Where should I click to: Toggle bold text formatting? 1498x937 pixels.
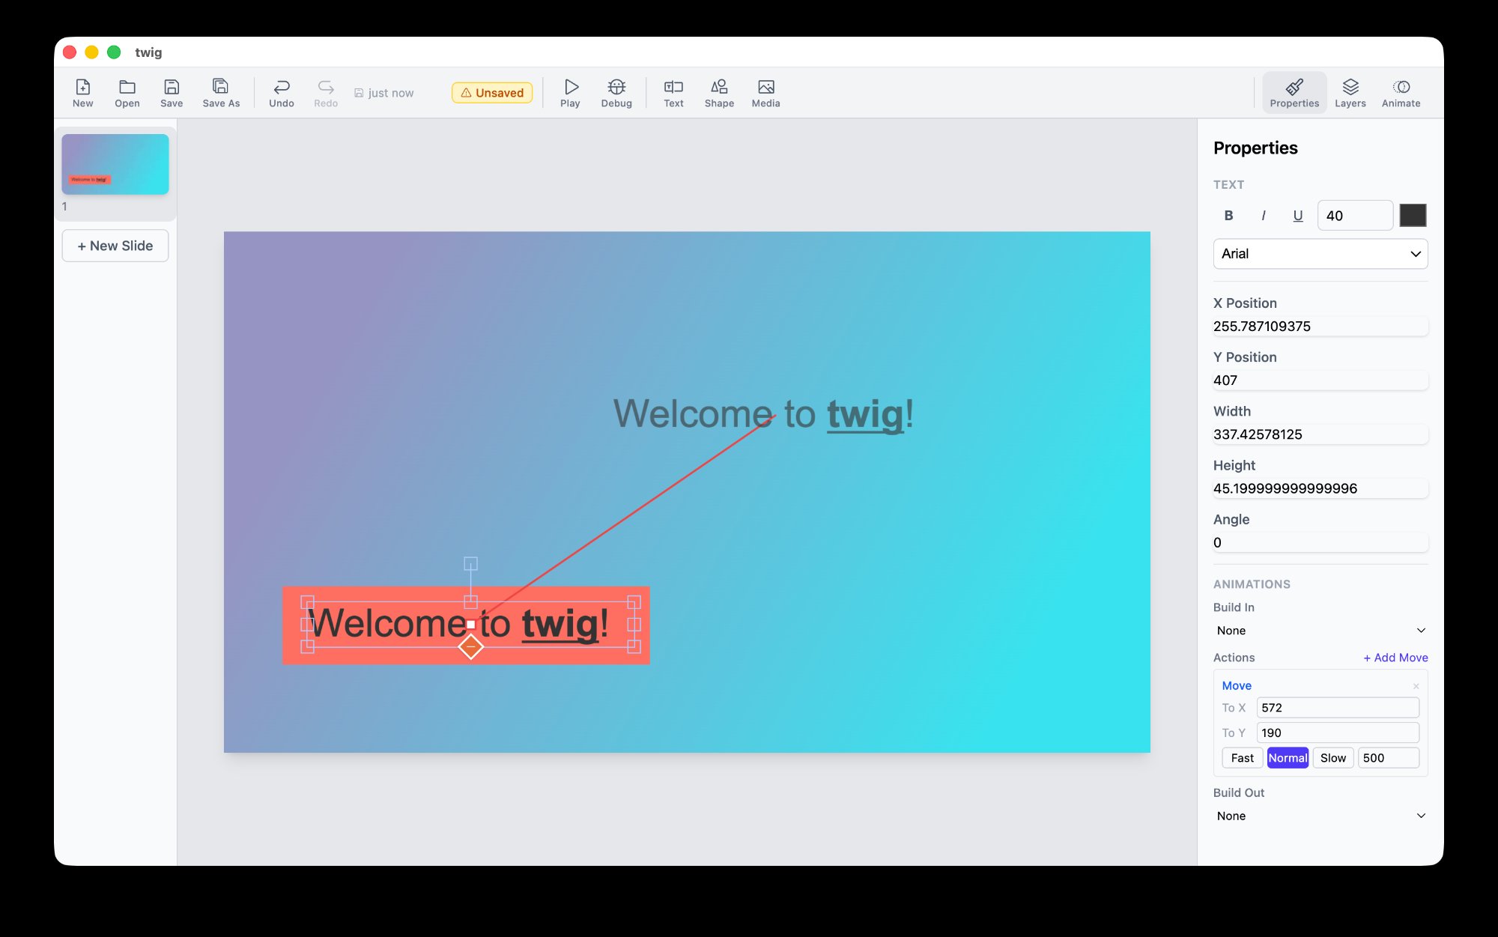tap(1228, 215)
